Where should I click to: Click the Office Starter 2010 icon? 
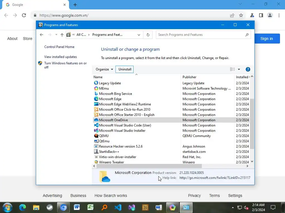(x=96, y=115)
